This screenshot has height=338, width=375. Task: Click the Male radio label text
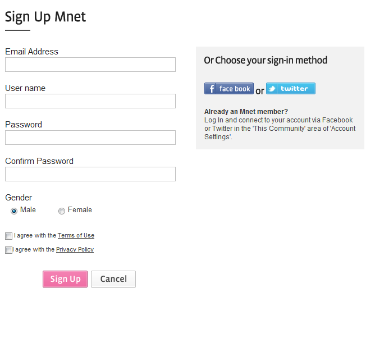[28, 210]
